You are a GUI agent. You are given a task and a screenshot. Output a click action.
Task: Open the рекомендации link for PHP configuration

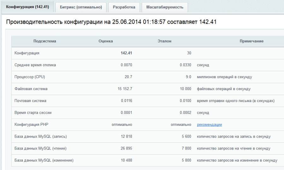(x=210, y=124)
